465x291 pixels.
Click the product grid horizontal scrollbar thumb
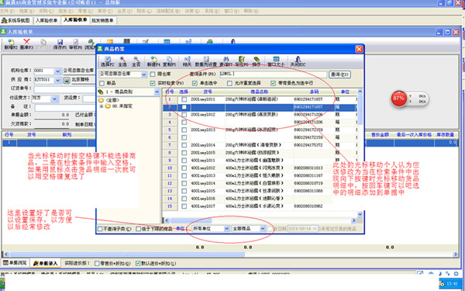coord(191,220)
